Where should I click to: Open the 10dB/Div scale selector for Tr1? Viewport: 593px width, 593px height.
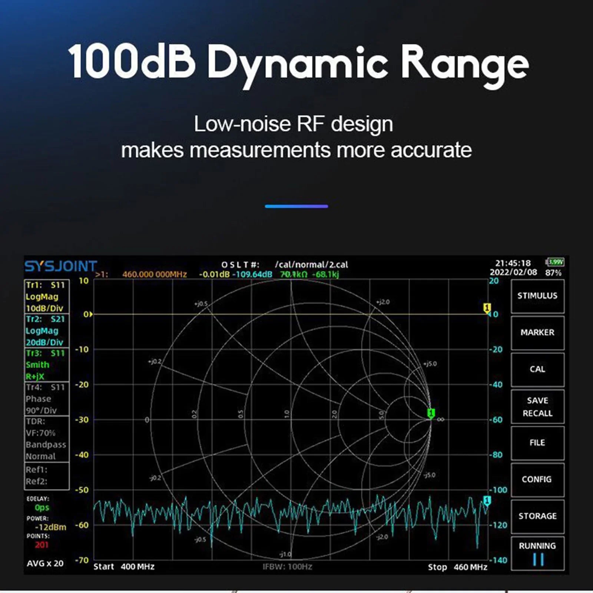[x=44, y=308]
